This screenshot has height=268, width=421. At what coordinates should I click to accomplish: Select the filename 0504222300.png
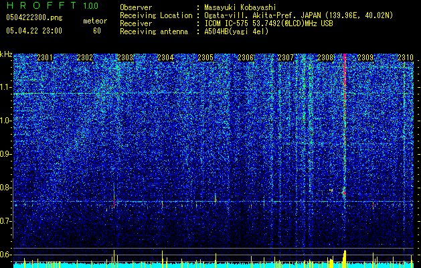tap(34, 18)
